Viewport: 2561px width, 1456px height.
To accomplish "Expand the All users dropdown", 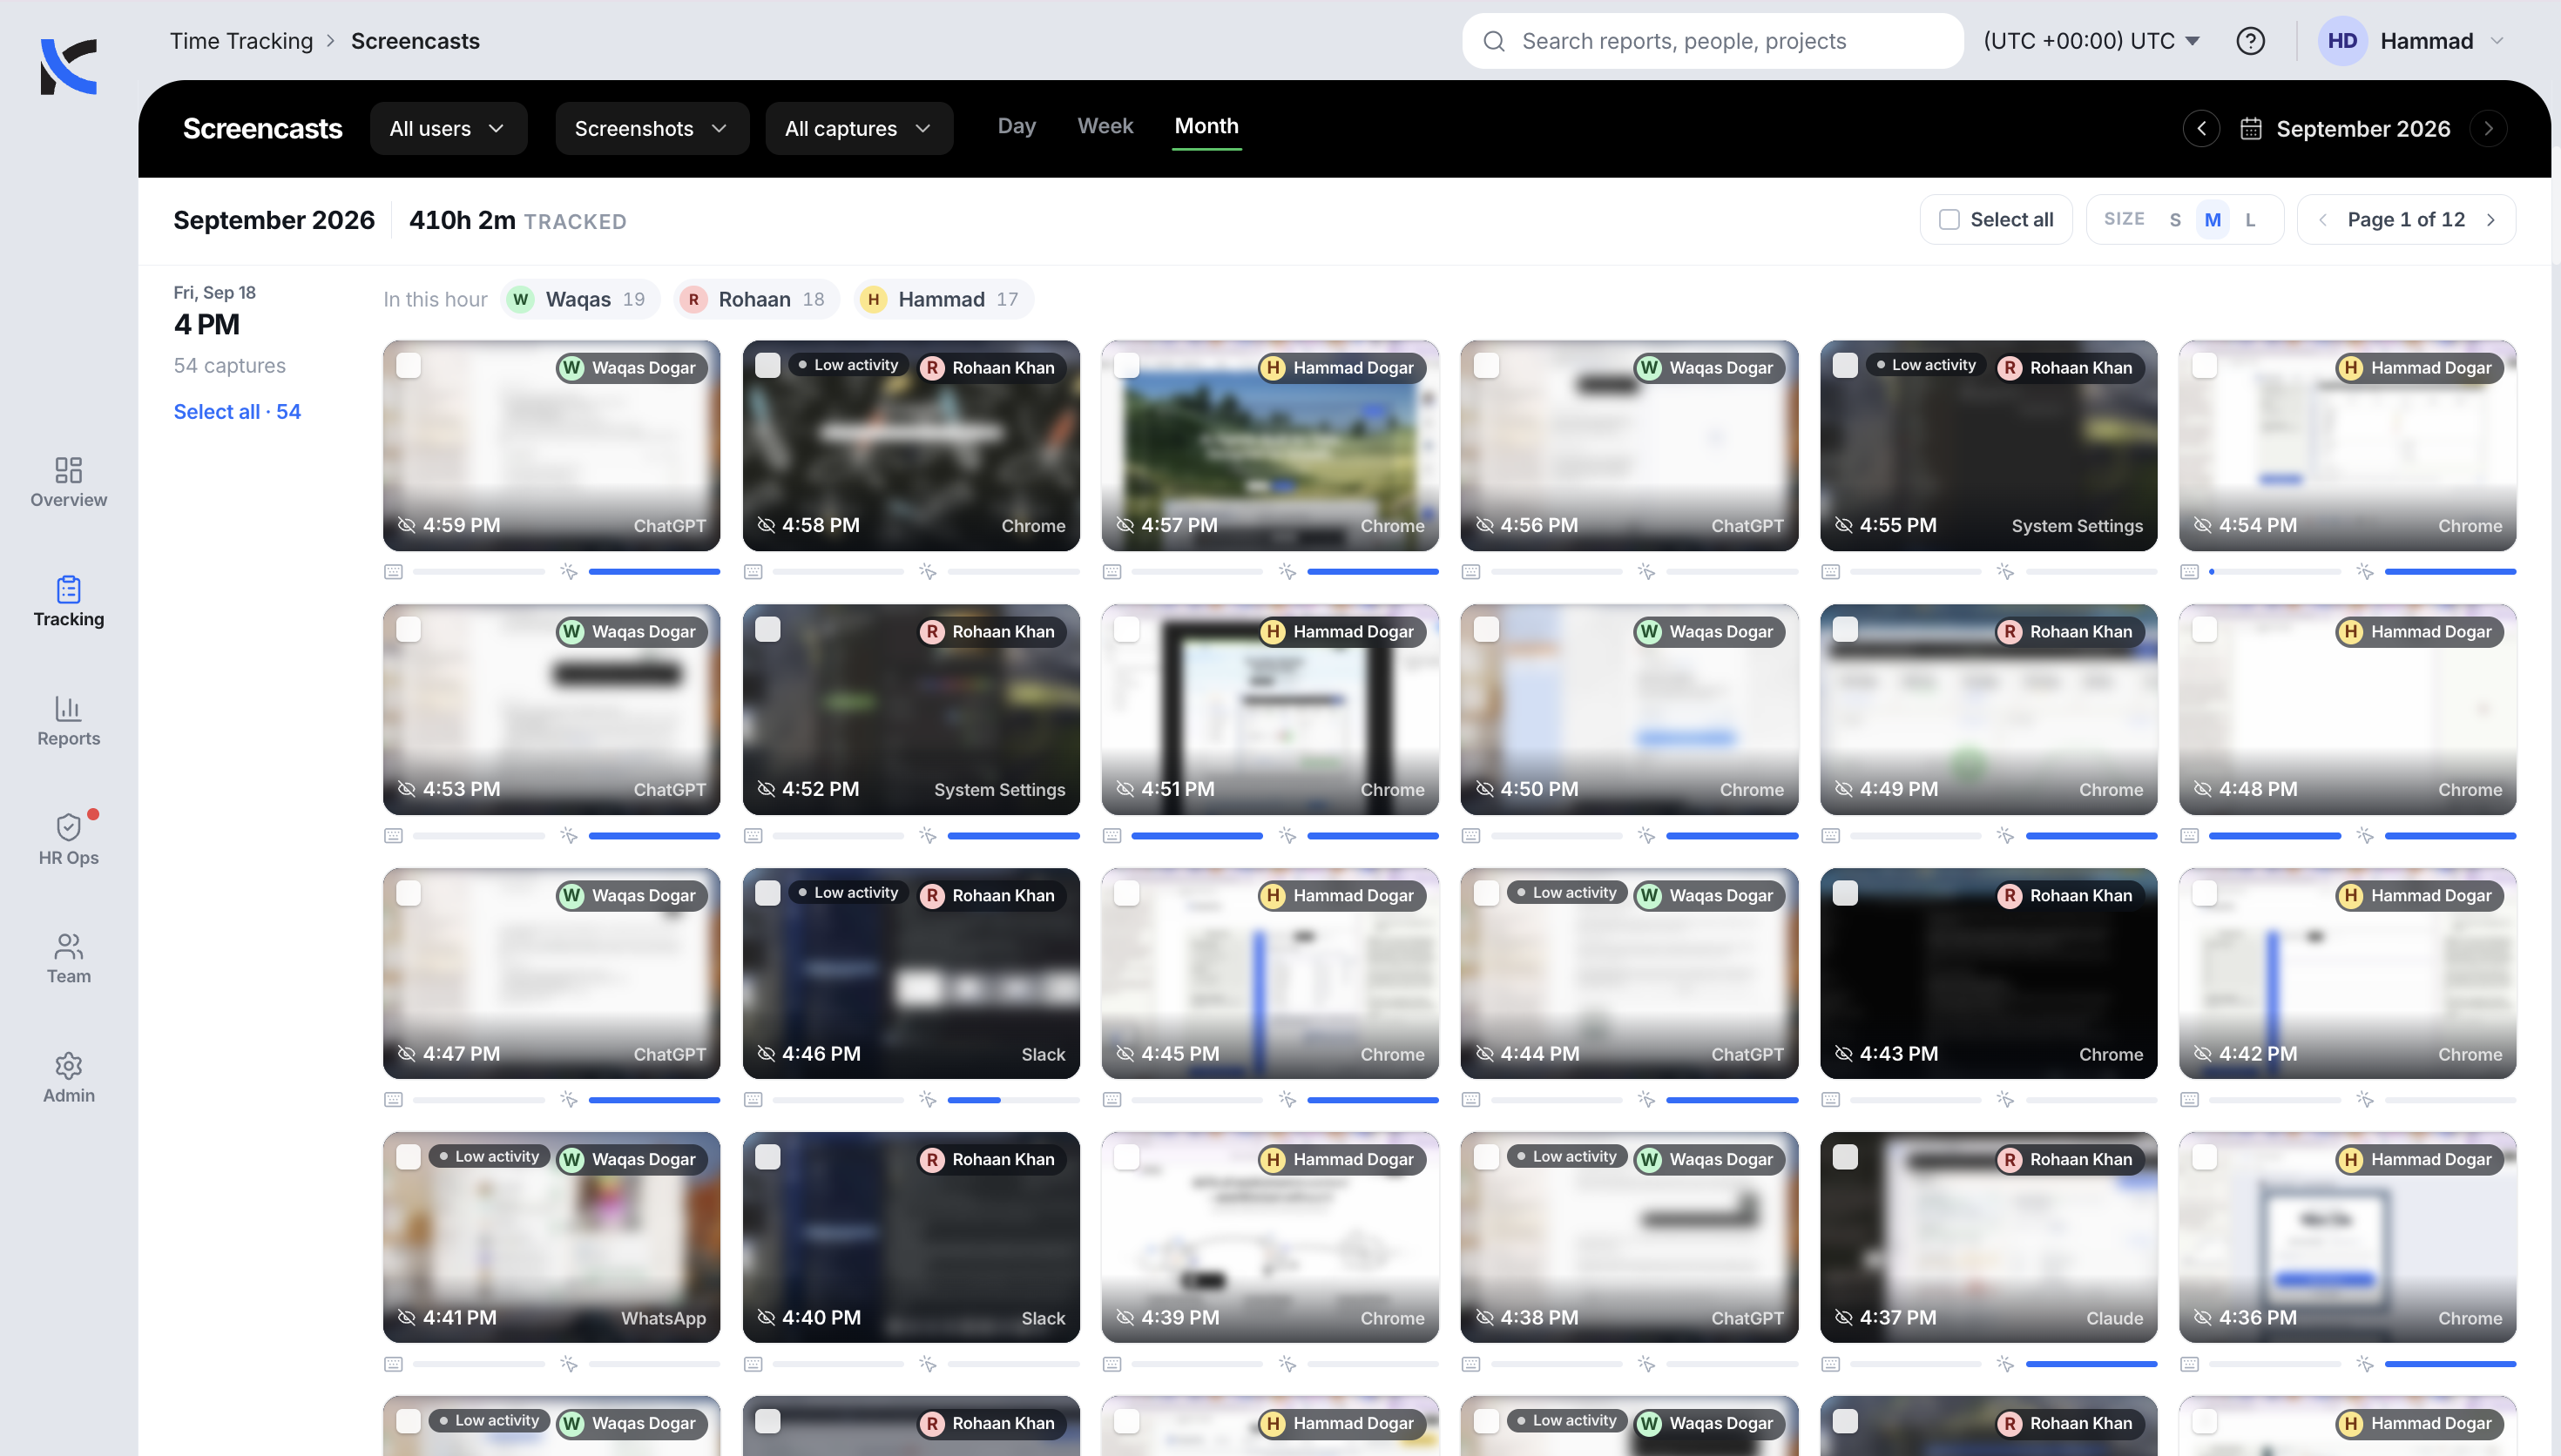I will tap(448, 129).
